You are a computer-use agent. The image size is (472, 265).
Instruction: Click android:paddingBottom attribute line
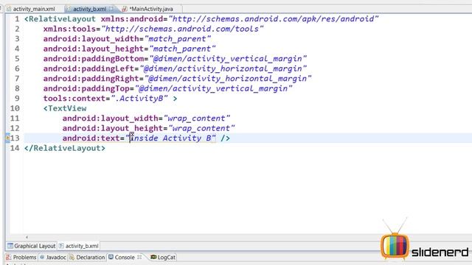tap(175, 59)
